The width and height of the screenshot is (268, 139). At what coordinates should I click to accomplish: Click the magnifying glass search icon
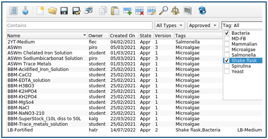(x=164, y=11)
